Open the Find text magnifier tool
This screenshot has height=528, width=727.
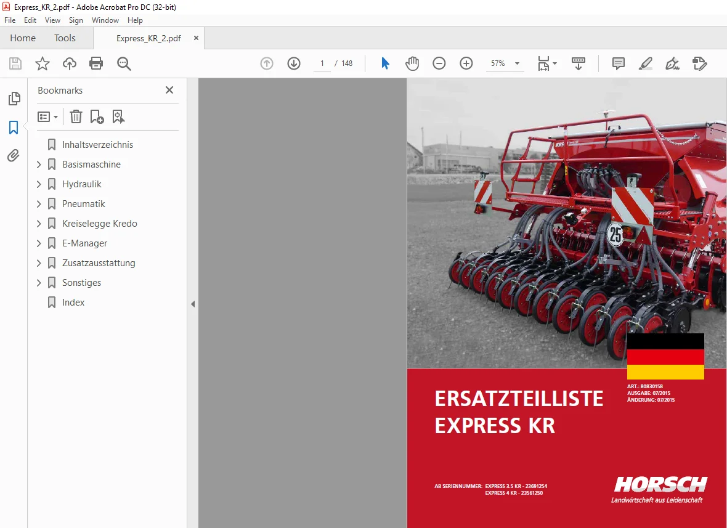[124, 63]
